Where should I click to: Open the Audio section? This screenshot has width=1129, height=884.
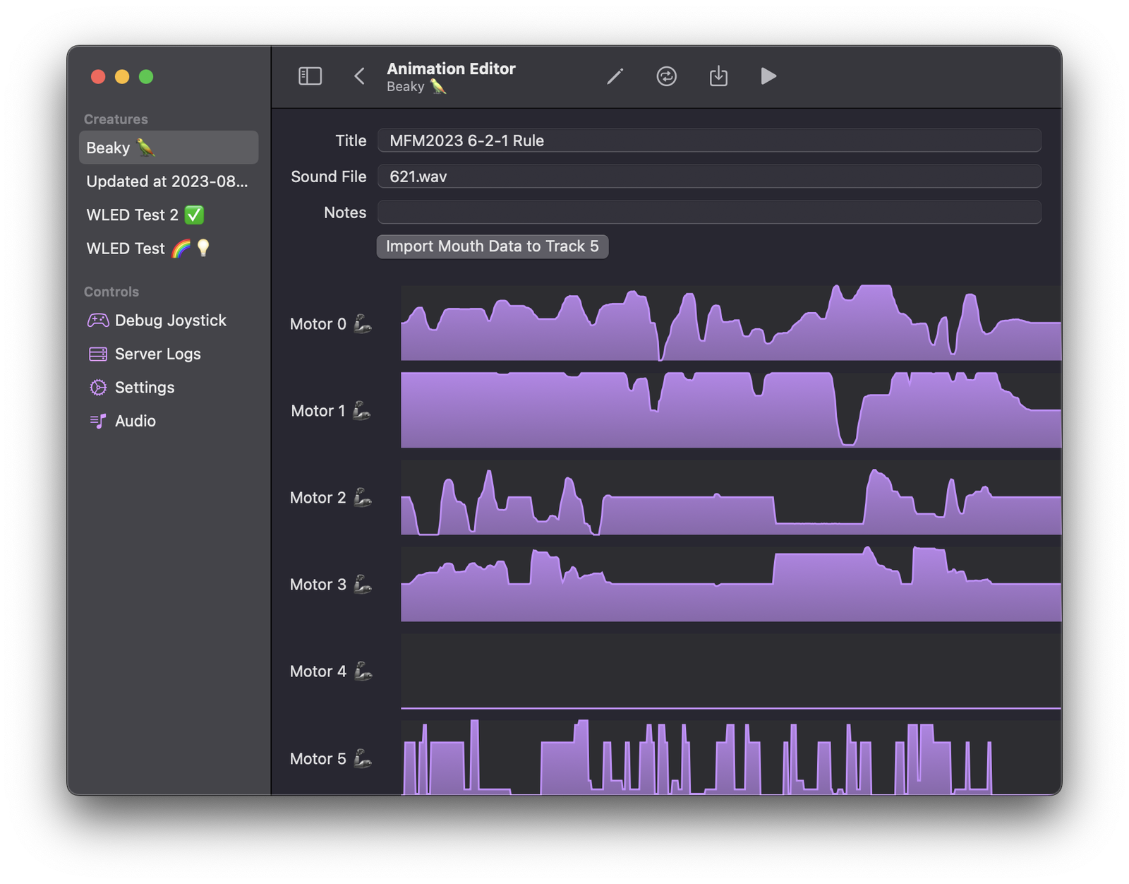click(x=135, y=421)
